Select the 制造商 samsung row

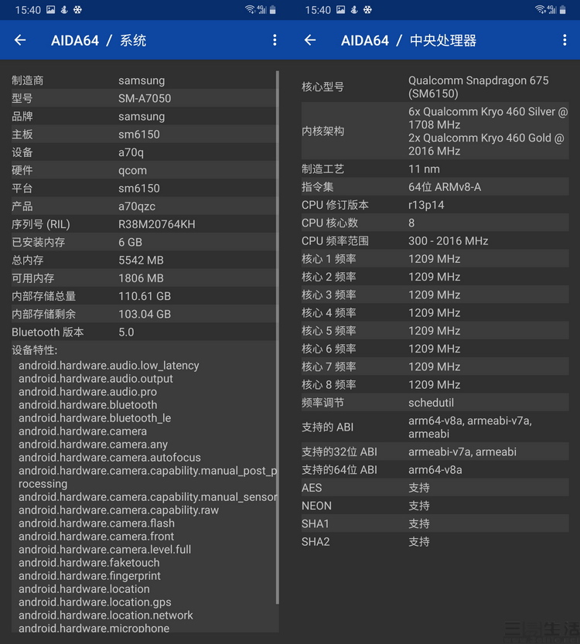(144, 80)
